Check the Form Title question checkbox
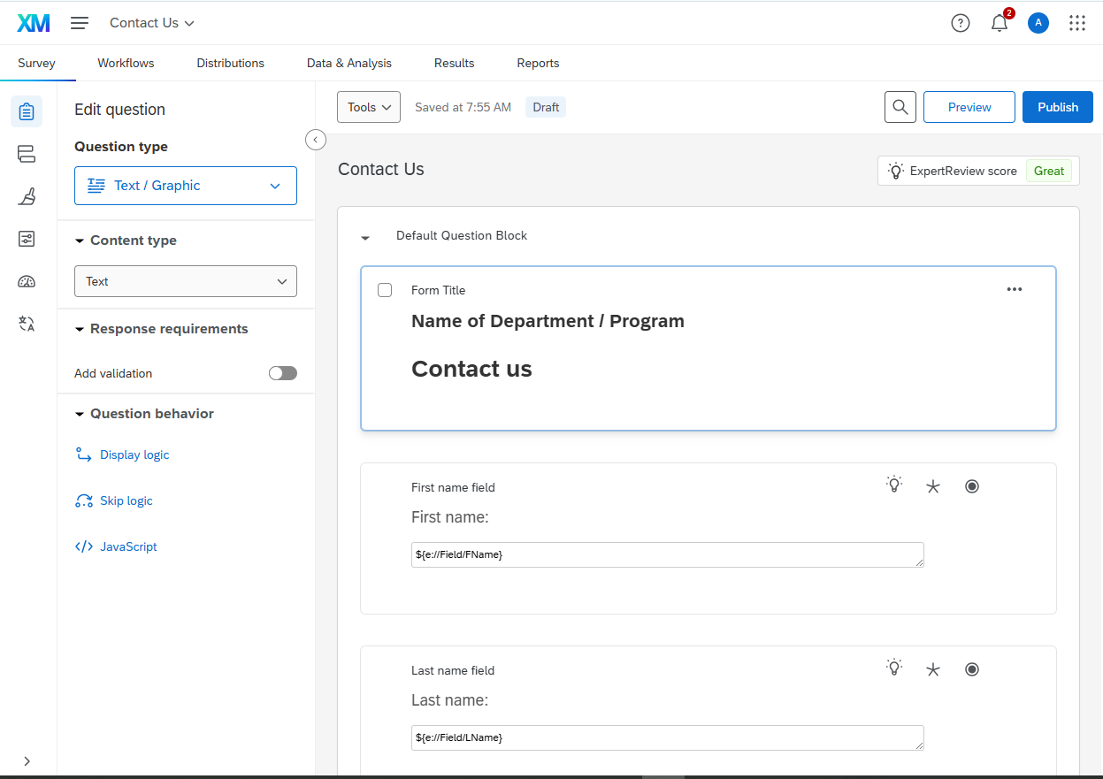Screen dimensions: 1103x779 point(385,290)
